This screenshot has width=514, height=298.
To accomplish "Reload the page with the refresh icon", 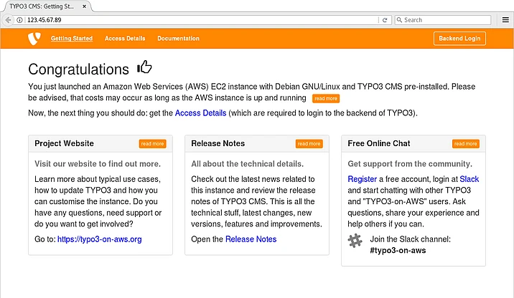I will (x=385, y=20).
